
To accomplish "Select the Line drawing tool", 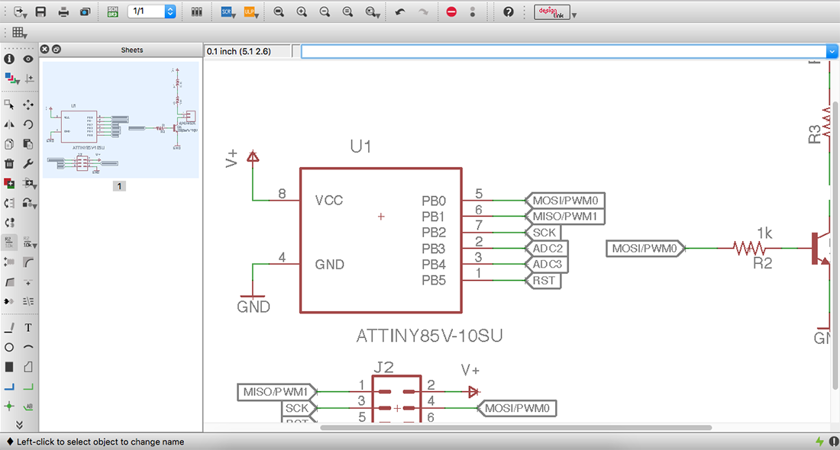I will 9,327.
